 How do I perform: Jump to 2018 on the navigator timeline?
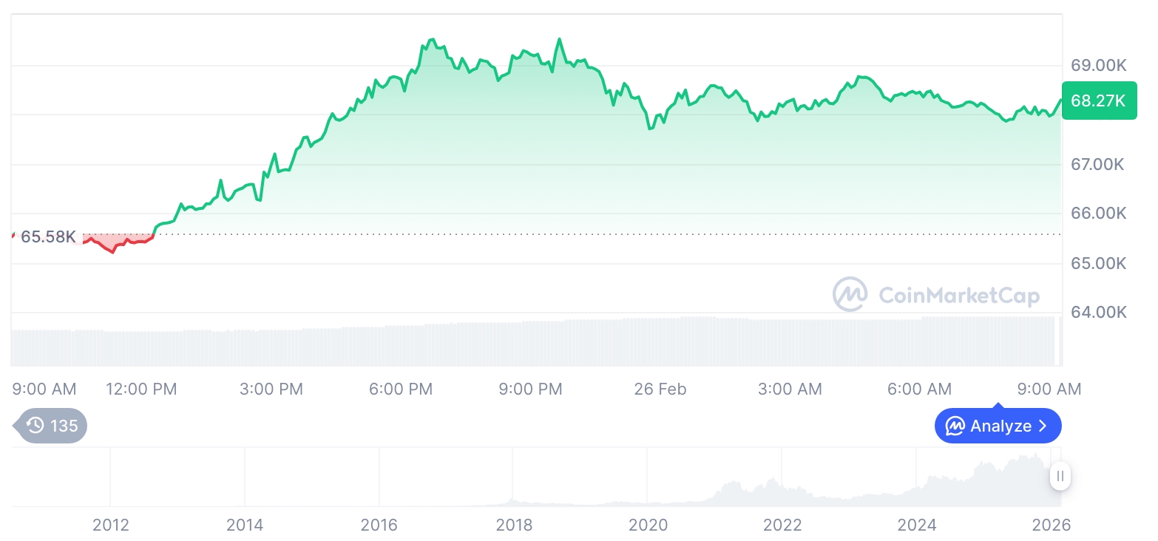click(514, 525)
